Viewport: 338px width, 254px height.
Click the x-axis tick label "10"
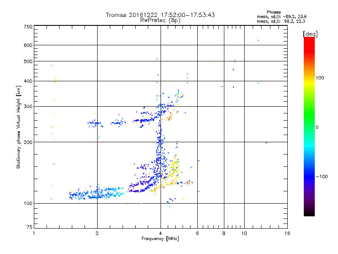(244, 233)
